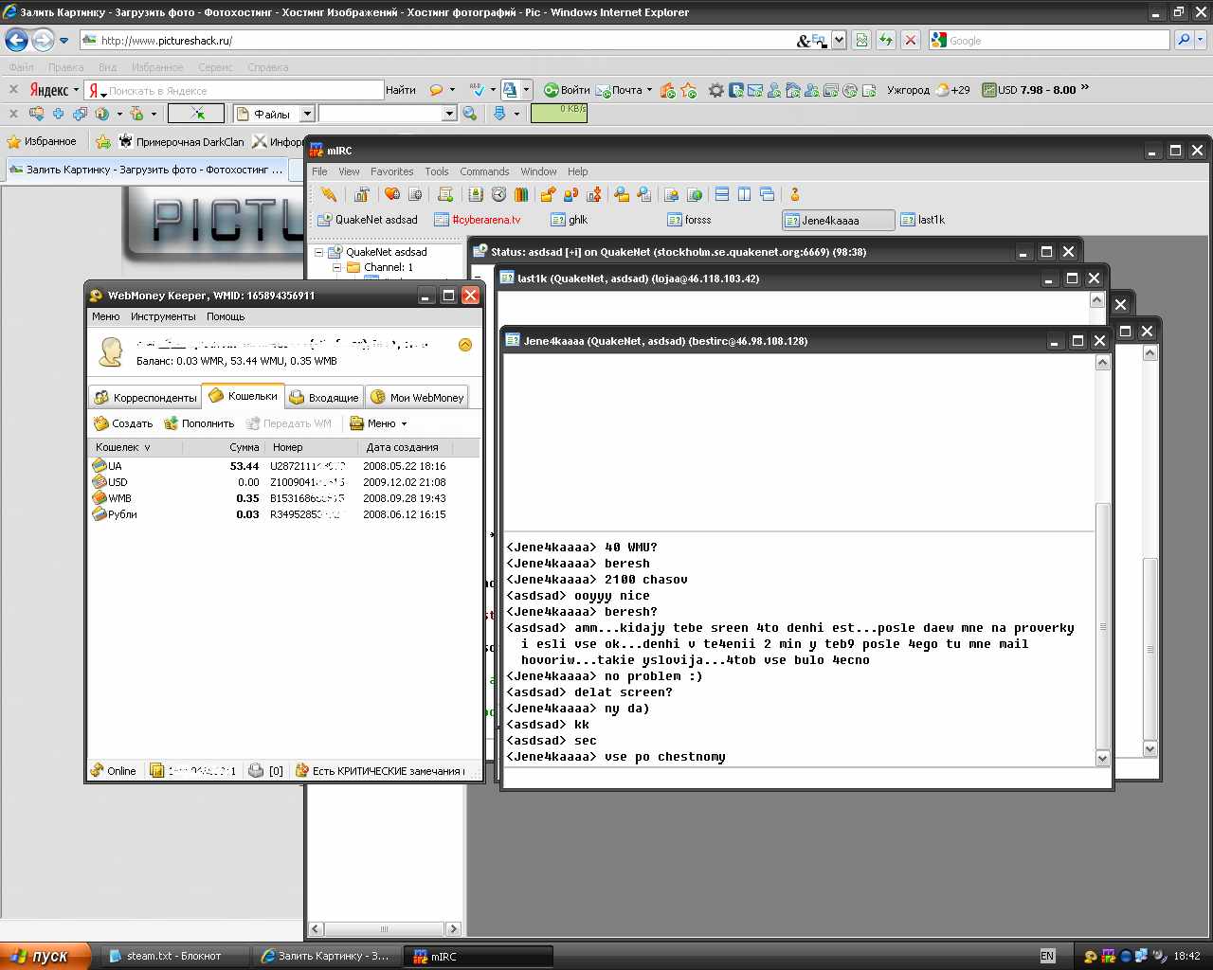Click the mIRC treebar horizontal scrollbar
The image size is (1213, 970).
[x=385, y=928]
